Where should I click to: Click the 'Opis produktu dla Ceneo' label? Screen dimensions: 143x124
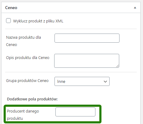pyautogui.click(x=28, y=58)
